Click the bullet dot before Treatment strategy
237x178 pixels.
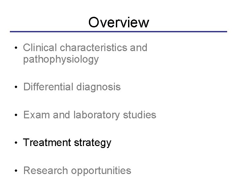point(16,143)
